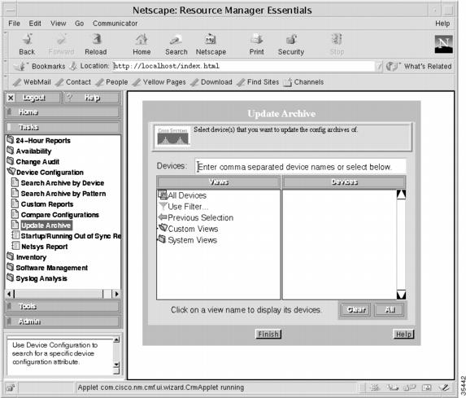Expand the Admin sidebar section
Image resolution: width=466 pixels, height=398 pixels.
click(x=63, y=321)
